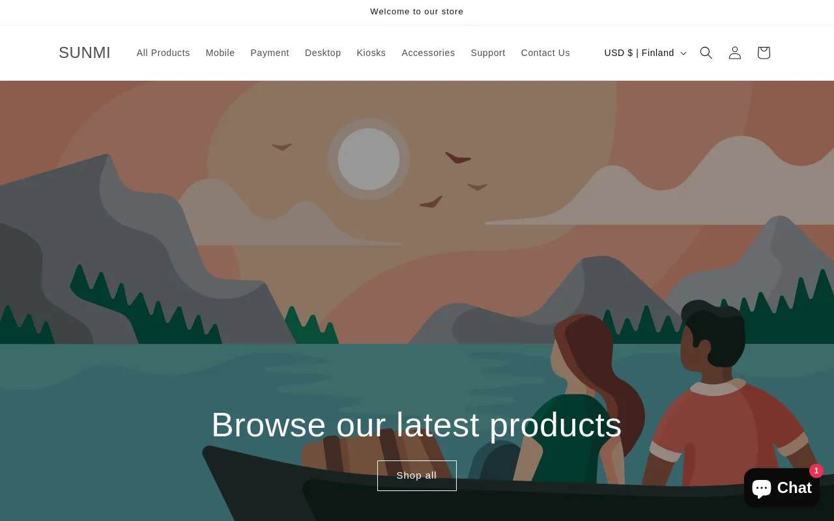Expand the USD $ | Finland country selector
834x521 pixels.
coord(645,53)
